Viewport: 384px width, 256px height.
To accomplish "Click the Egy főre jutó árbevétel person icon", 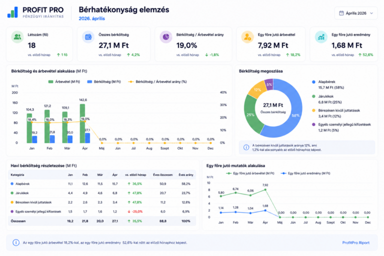I will (x=247, y=37).
